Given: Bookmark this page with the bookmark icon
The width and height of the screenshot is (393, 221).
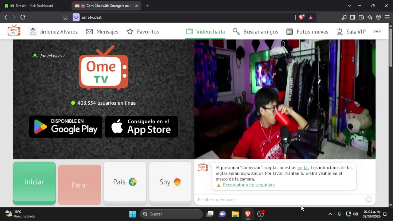Looking at the screenshot, I should [x=65, y=17].
